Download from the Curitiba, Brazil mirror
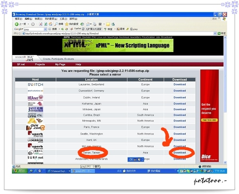This screenshot has width=239, height=194. pyautogui.click(x=180, y=115)
